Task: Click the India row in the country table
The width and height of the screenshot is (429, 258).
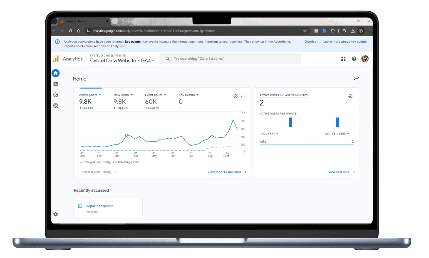Action: tap(307, 141)
